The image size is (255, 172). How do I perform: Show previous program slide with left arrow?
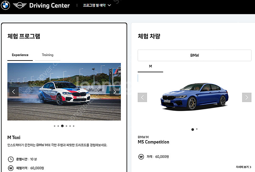coord(14,92)
